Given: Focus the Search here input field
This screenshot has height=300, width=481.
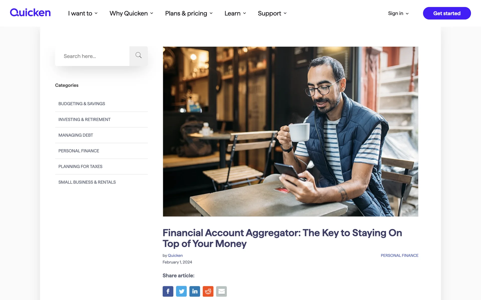Looking at the screenshot, I should coord(92,56).
